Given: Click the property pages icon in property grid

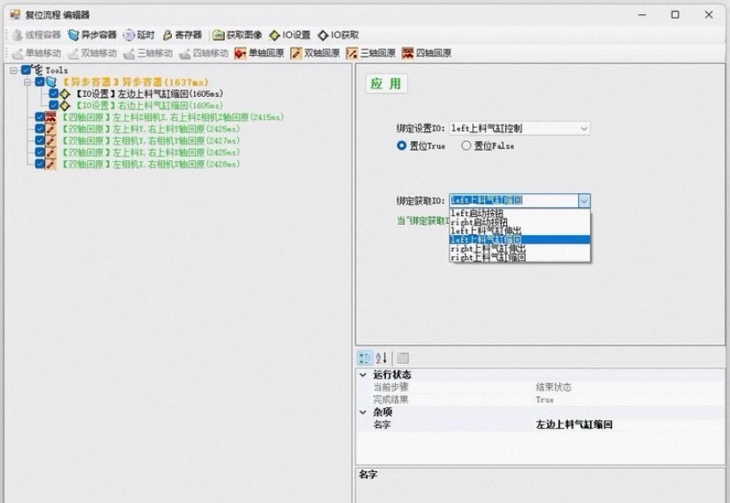Looking at the screenshot, I should click(403, 358).
